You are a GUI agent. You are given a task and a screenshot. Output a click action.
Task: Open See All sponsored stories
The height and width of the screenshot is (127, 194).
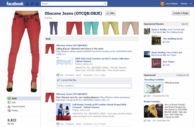tap(185, 24)
